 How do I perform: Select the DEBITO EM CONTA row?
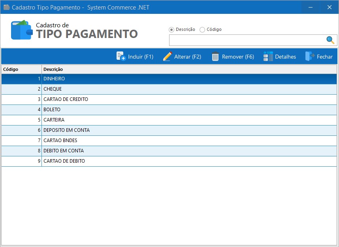119,151
